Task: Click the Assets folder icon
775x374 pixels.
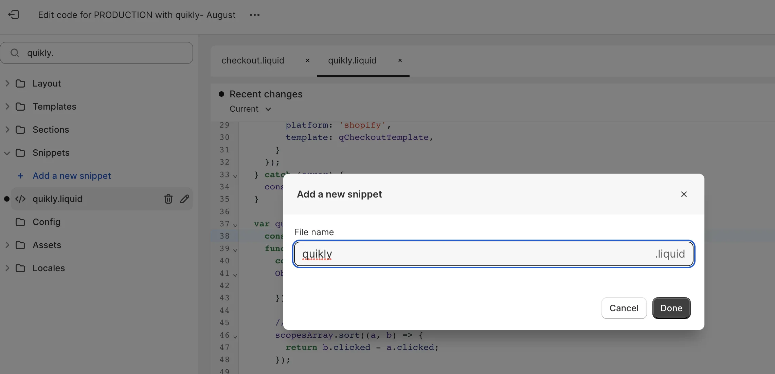Action: point(20,245)
